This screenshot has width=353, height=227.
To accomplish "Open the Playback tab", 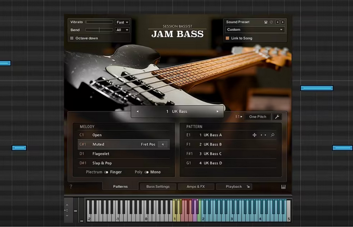I will click(234, 186).
